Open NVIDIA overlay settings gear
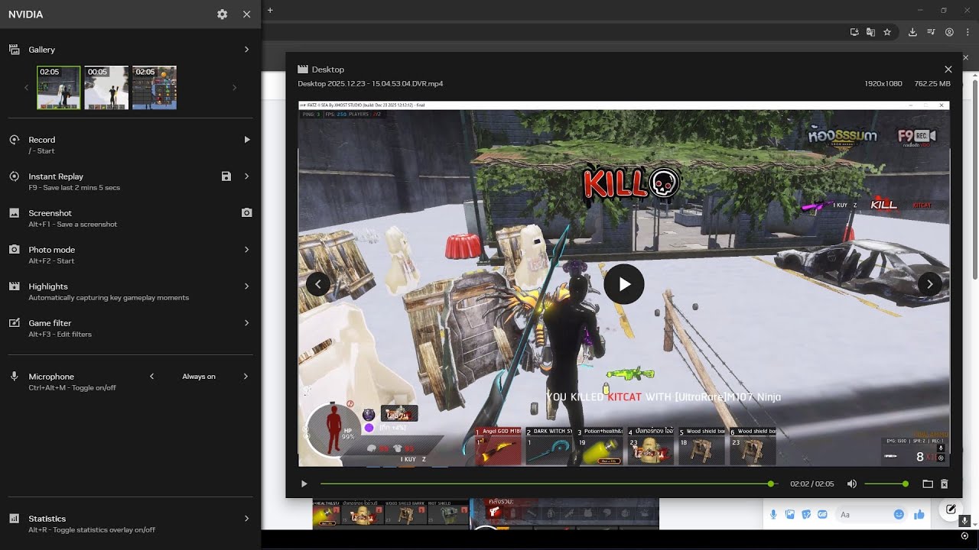 point(222,15)
